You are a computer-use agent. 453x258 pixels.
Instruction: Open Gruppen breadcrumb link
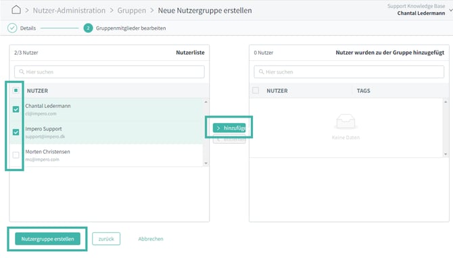click(132, 10)
